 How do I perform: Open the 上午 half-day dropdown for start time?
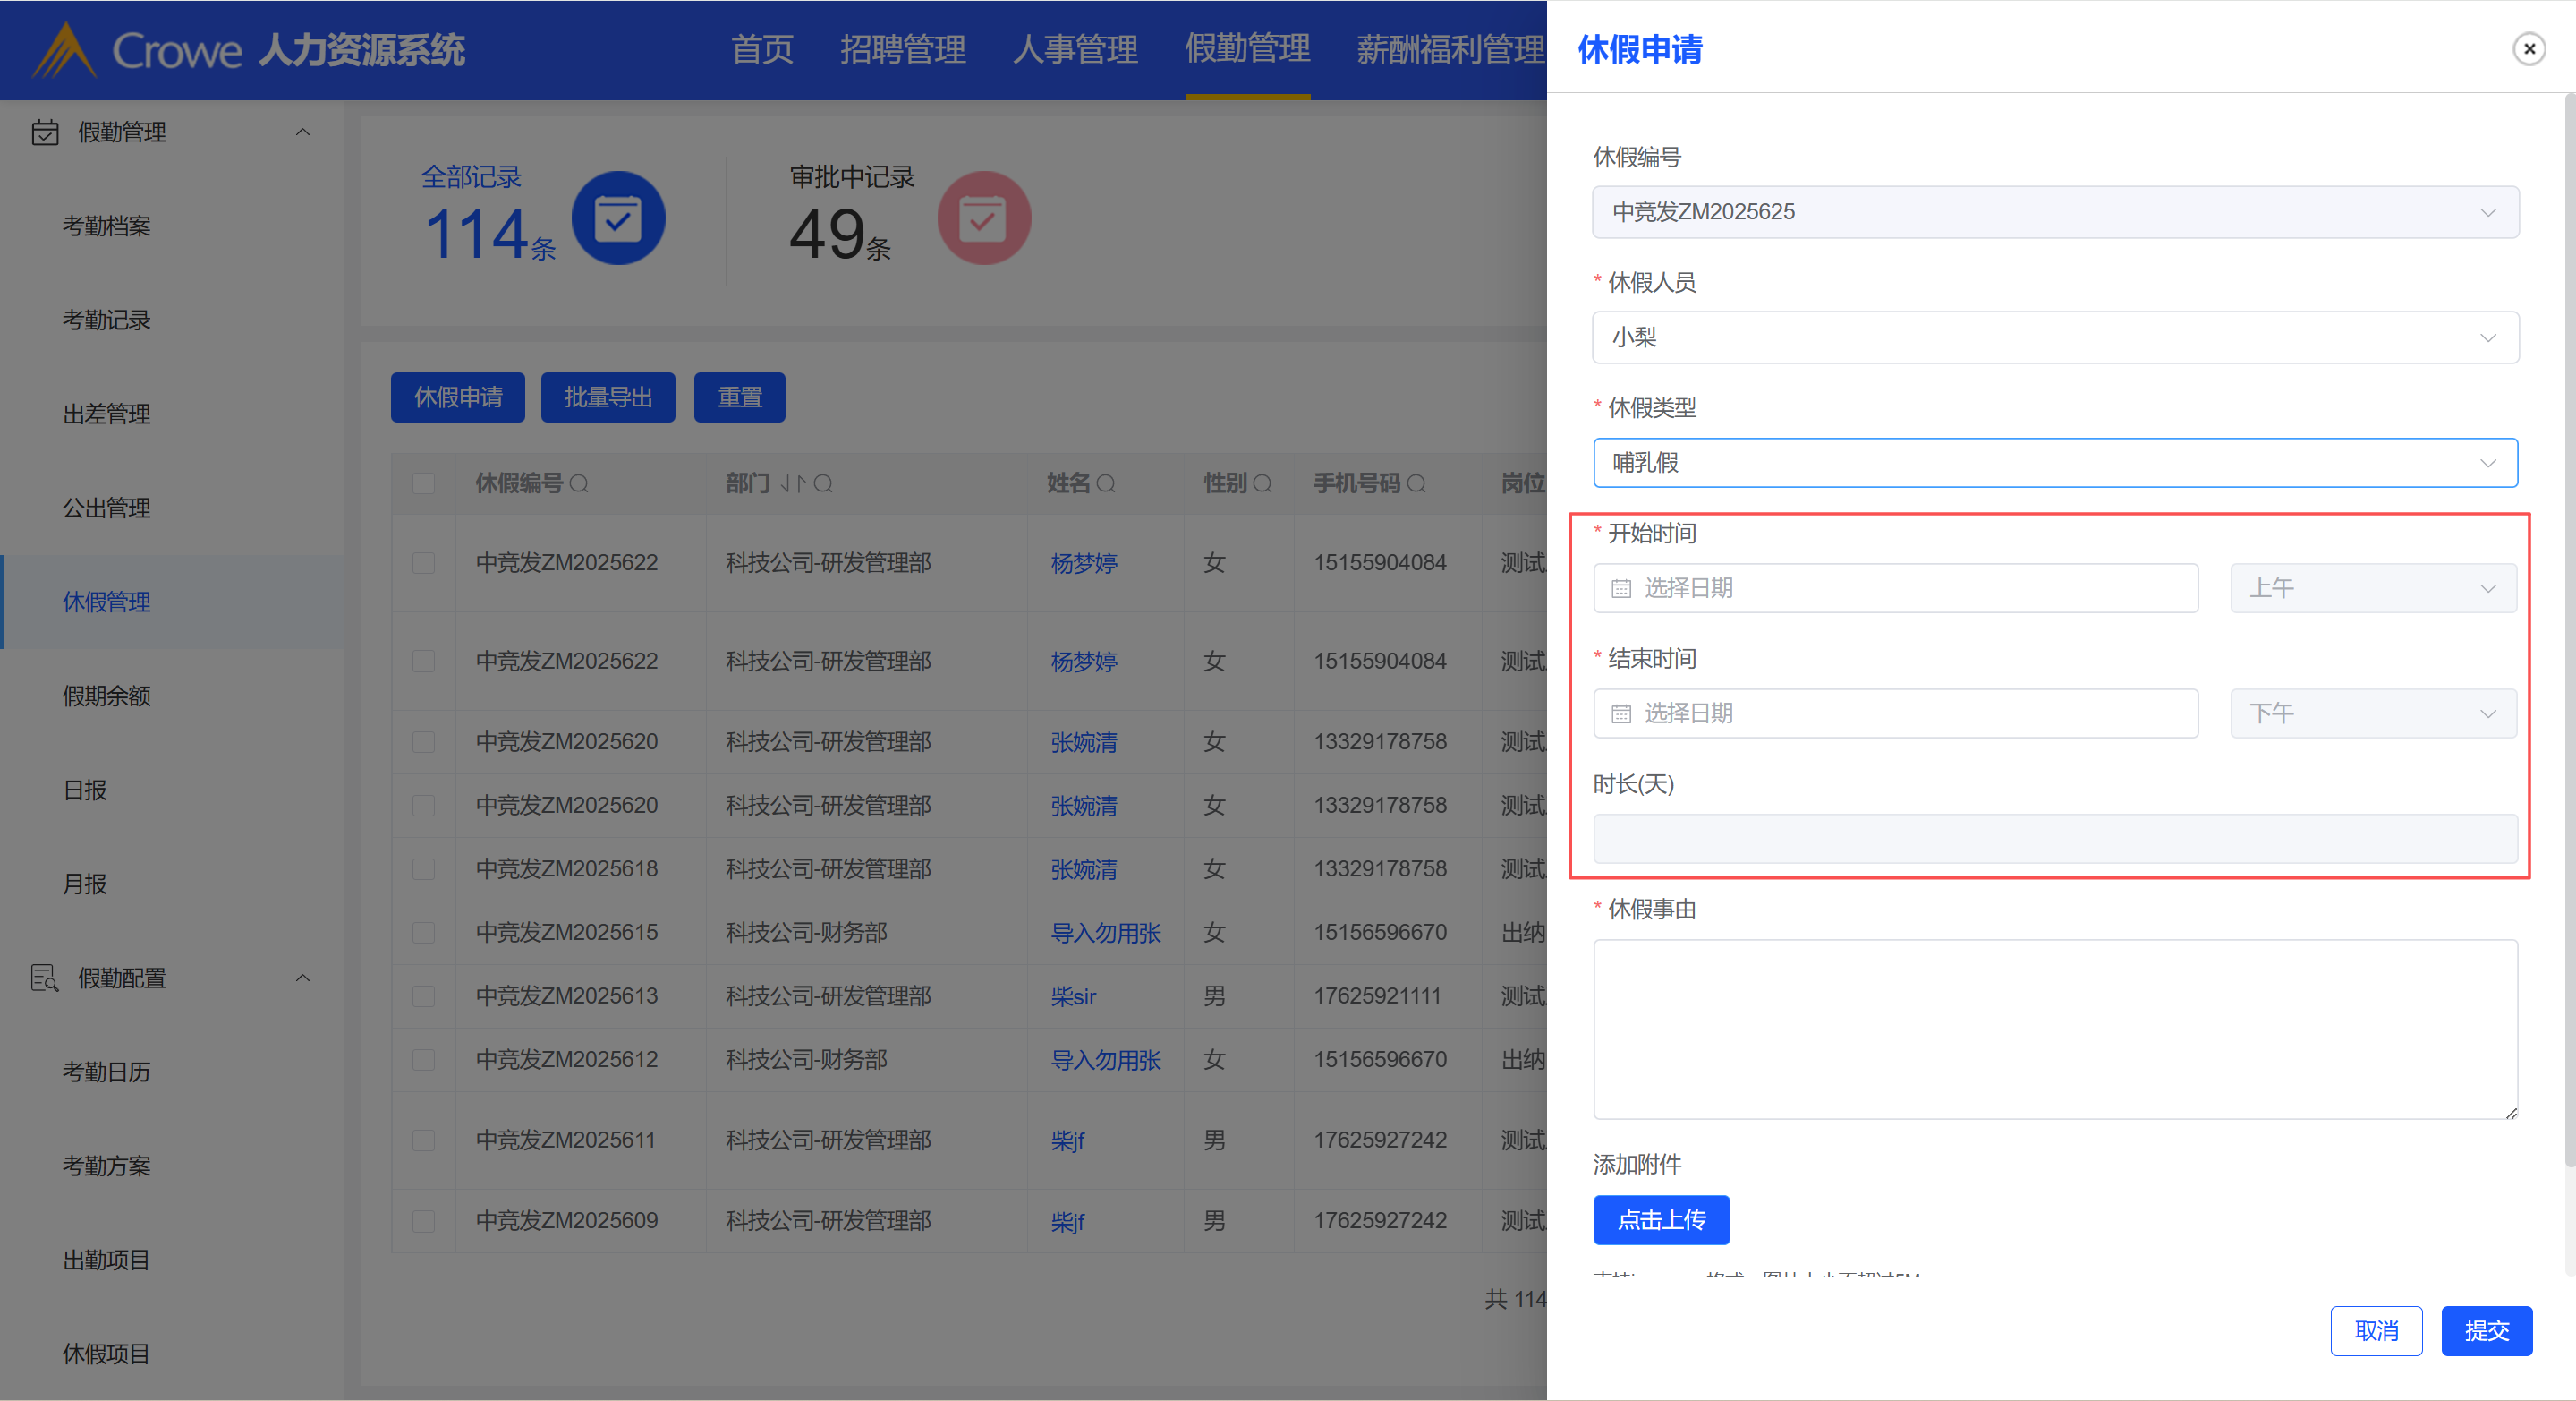coord(2372,588)
